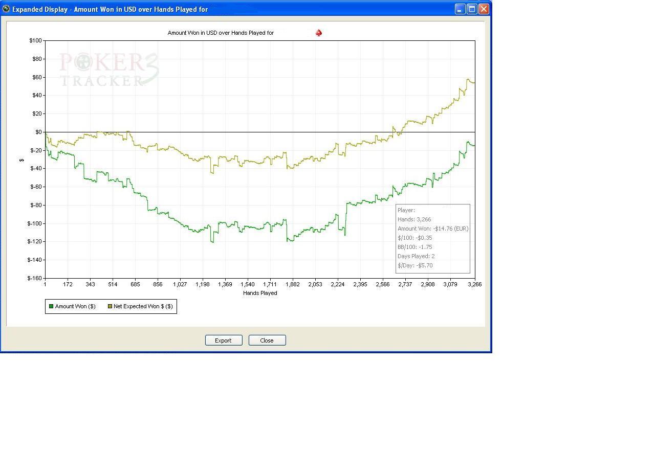Maximize the Expanded Display window
Screen dimensions: 655x455
coord(472,9)
